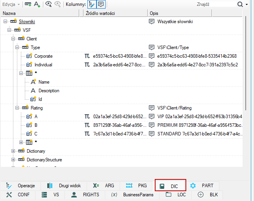Screen dimensions: 254x201
Task: Select the Rating tree item
Action: pyautogui.click(x=37, y=108)
